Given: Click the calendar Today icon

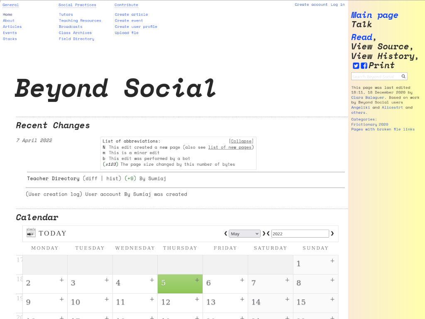Looking at the screenshot, I should pos(31,233).
